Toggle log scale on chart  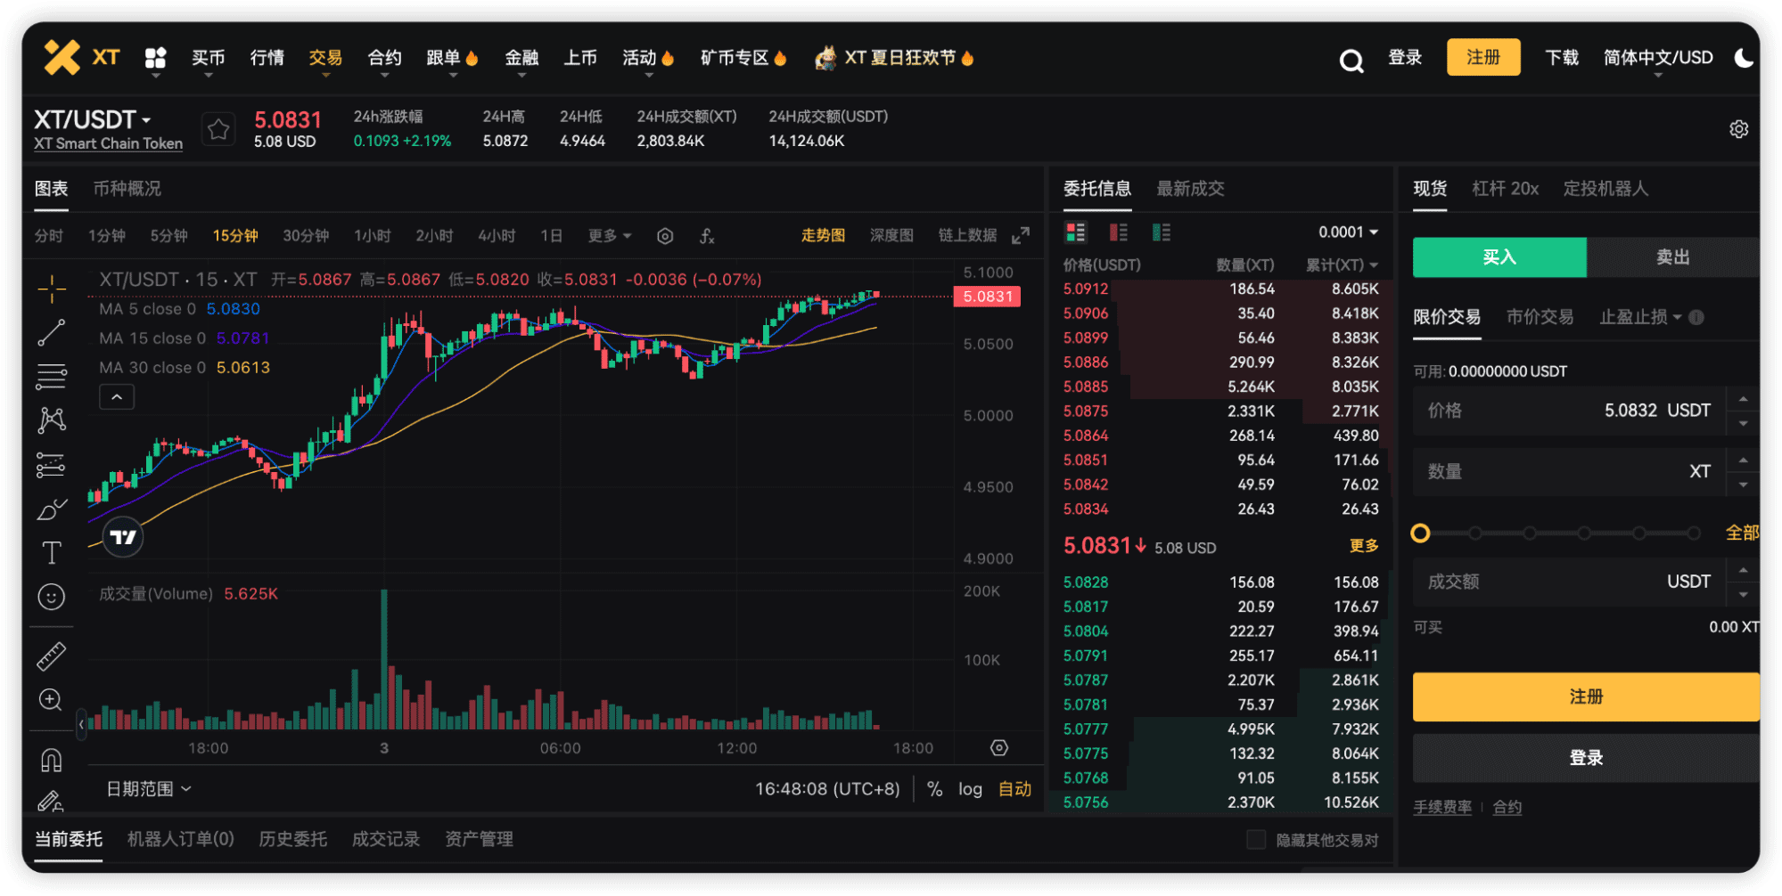(x=970, y=789)
